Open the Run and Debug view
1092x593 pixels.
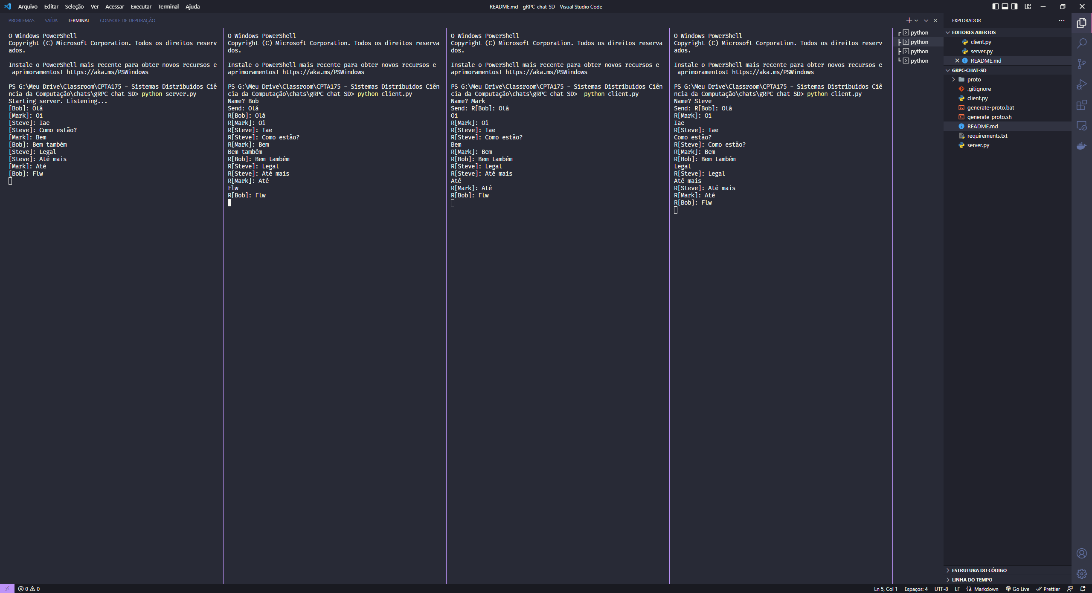coord(1081,84)
